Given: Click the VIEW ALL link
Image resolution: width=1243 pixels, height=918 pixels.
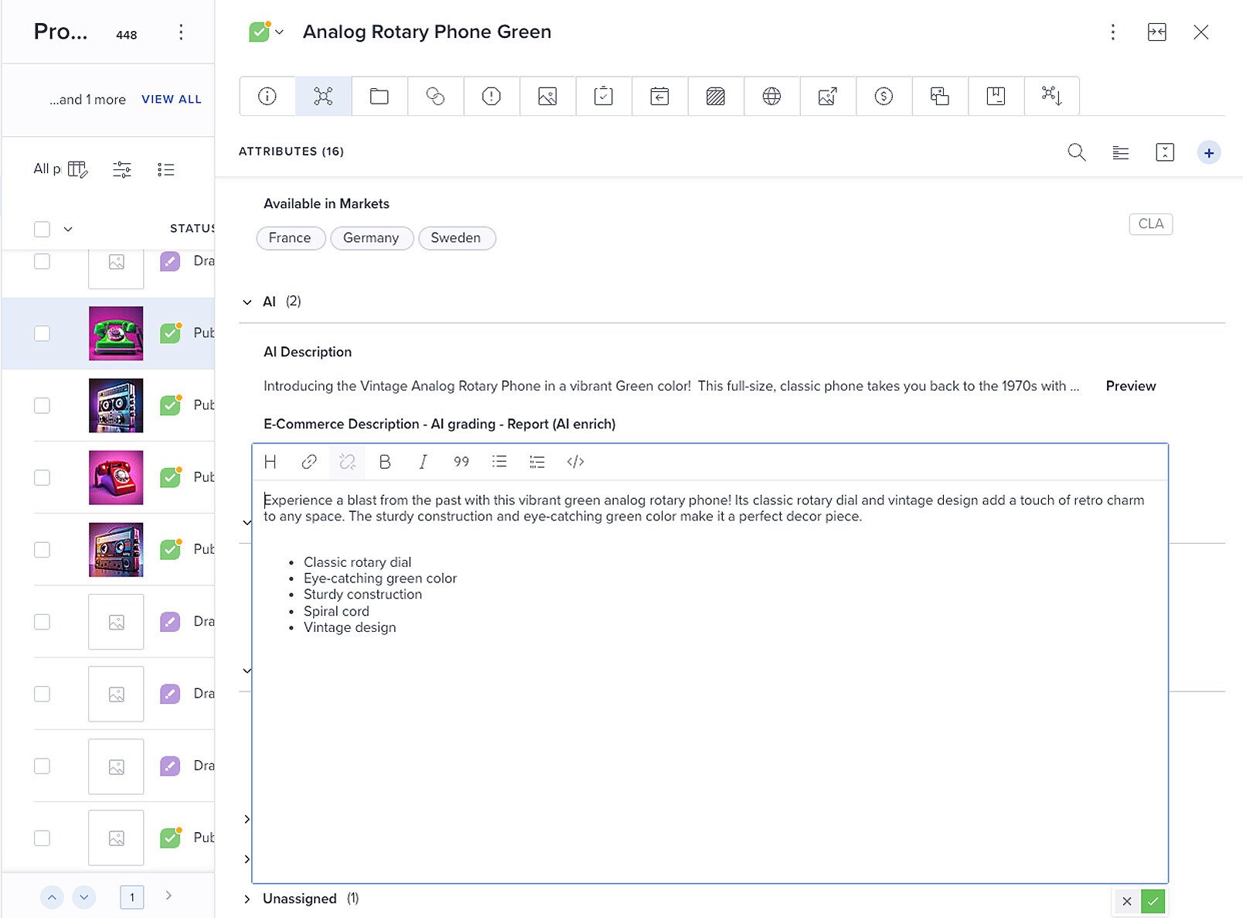Looking at the screenshot, I should click(171, 99).
